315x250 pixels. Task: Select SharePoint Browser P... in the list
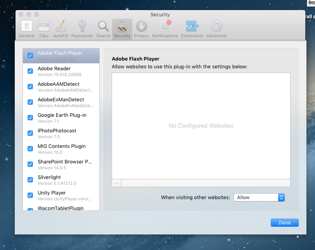point(61,164)
